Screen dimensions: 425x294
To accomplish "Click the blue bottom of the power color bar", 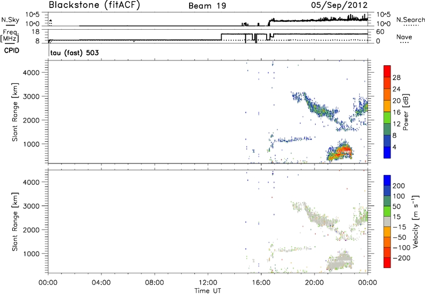I will [x=387, y=152].
